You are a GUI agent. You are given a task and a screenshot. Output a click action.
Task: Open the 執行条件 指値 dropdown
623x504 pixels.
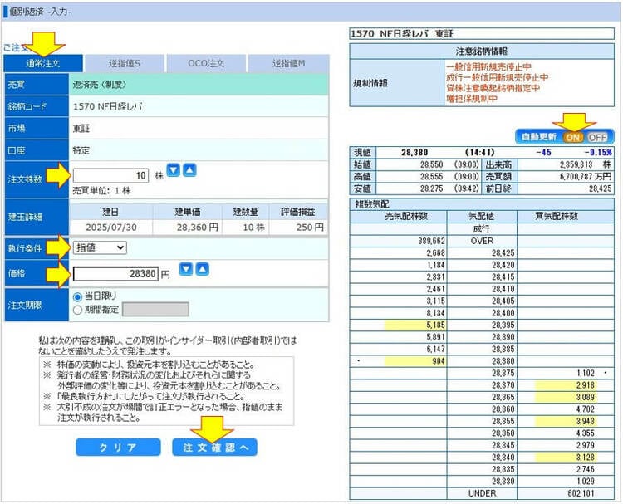click(x=100, y=247)
